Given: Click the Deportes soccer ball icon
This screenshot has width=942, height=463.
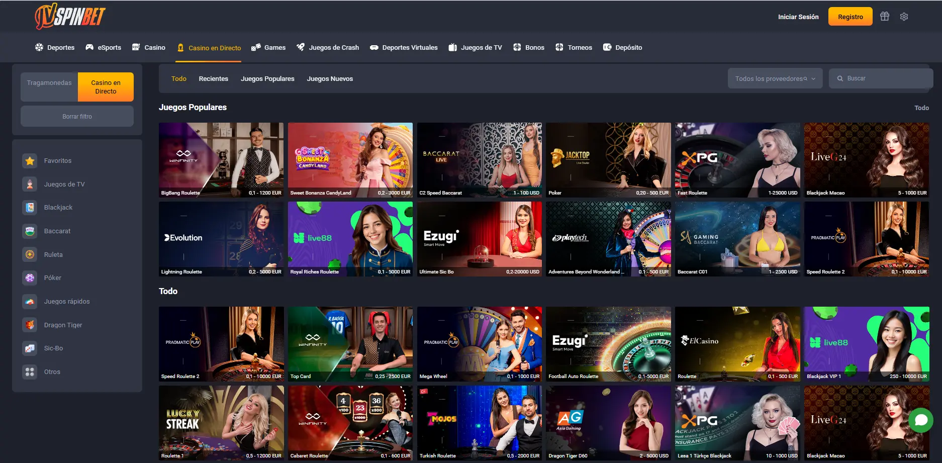Looking at the screenshot, I should click(x=39, y=47).
